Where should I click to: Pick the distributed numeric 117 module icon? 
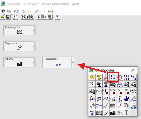[133, 84]
